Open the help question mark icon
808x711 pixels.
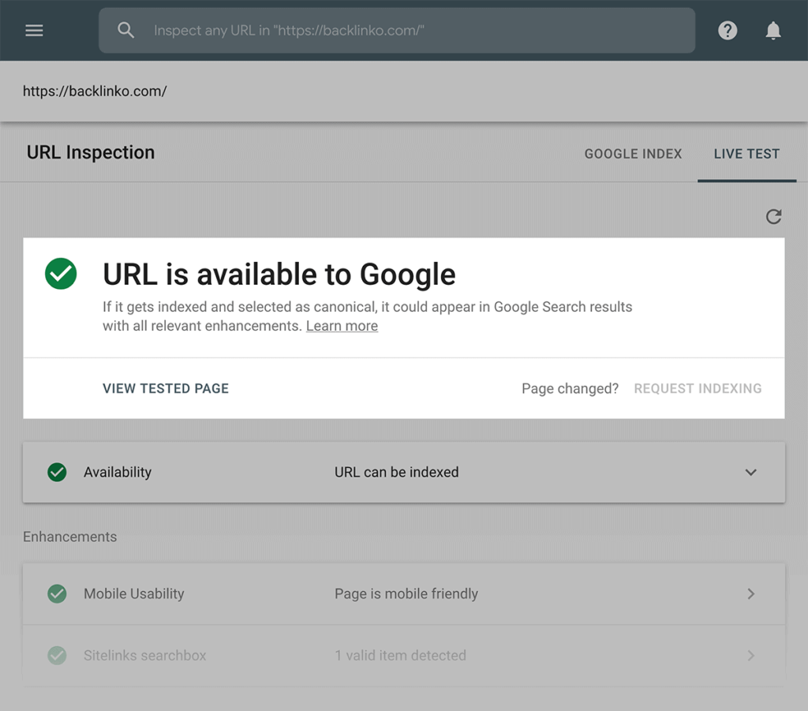coord(728,31)
